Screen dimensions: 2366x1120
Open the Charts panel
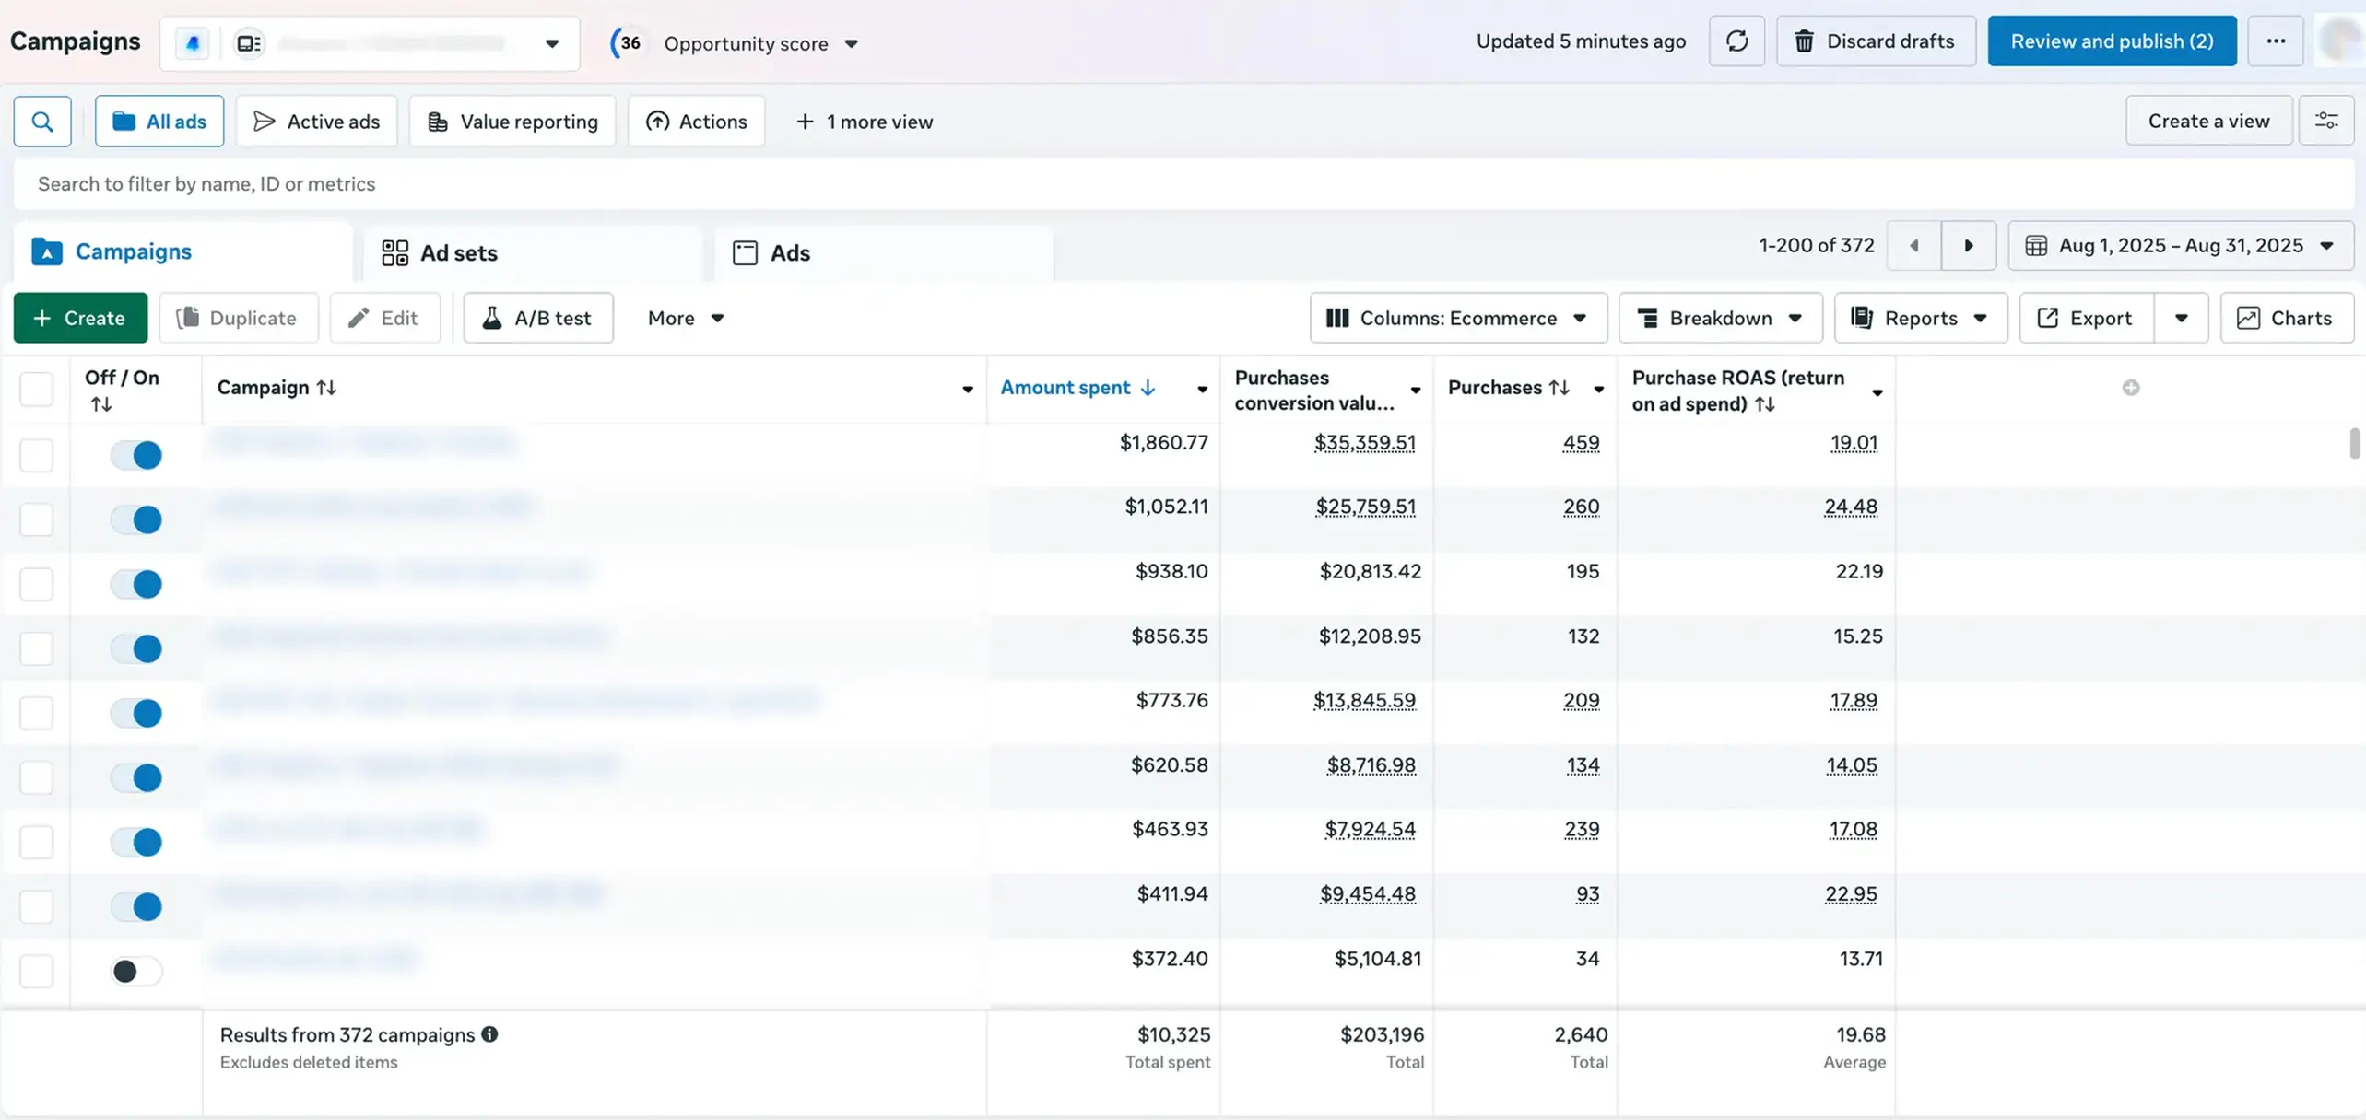coord(2286,318)
